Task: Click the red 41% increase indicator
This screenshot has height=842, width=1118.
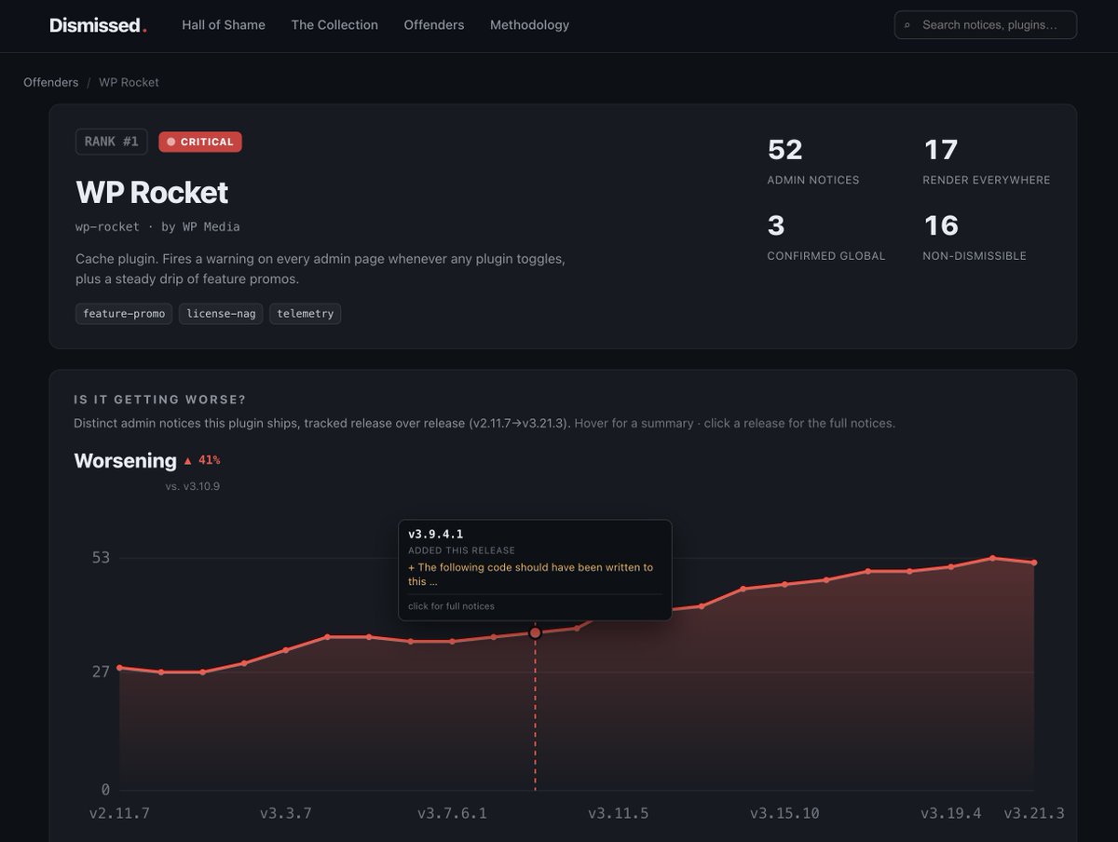Action: pos(201,460)
